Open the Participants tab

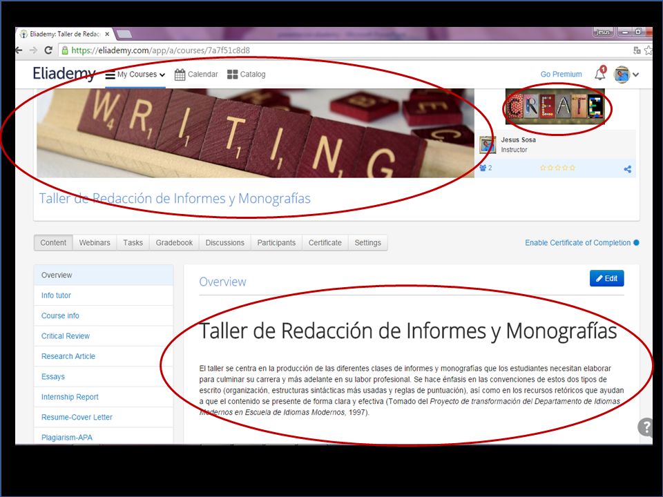276,242
